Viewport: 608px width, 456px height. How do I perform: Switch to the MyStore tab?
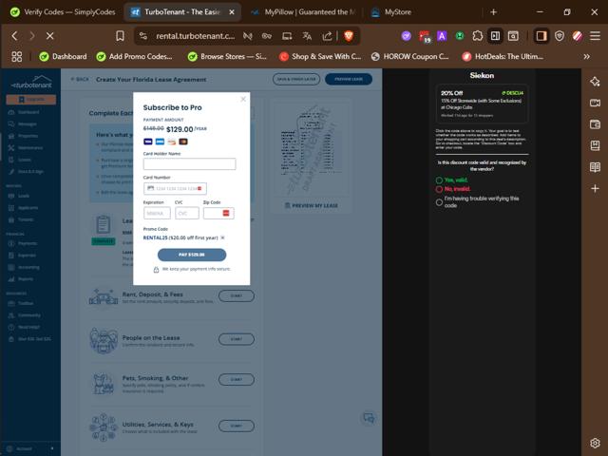tap(392, 12)
